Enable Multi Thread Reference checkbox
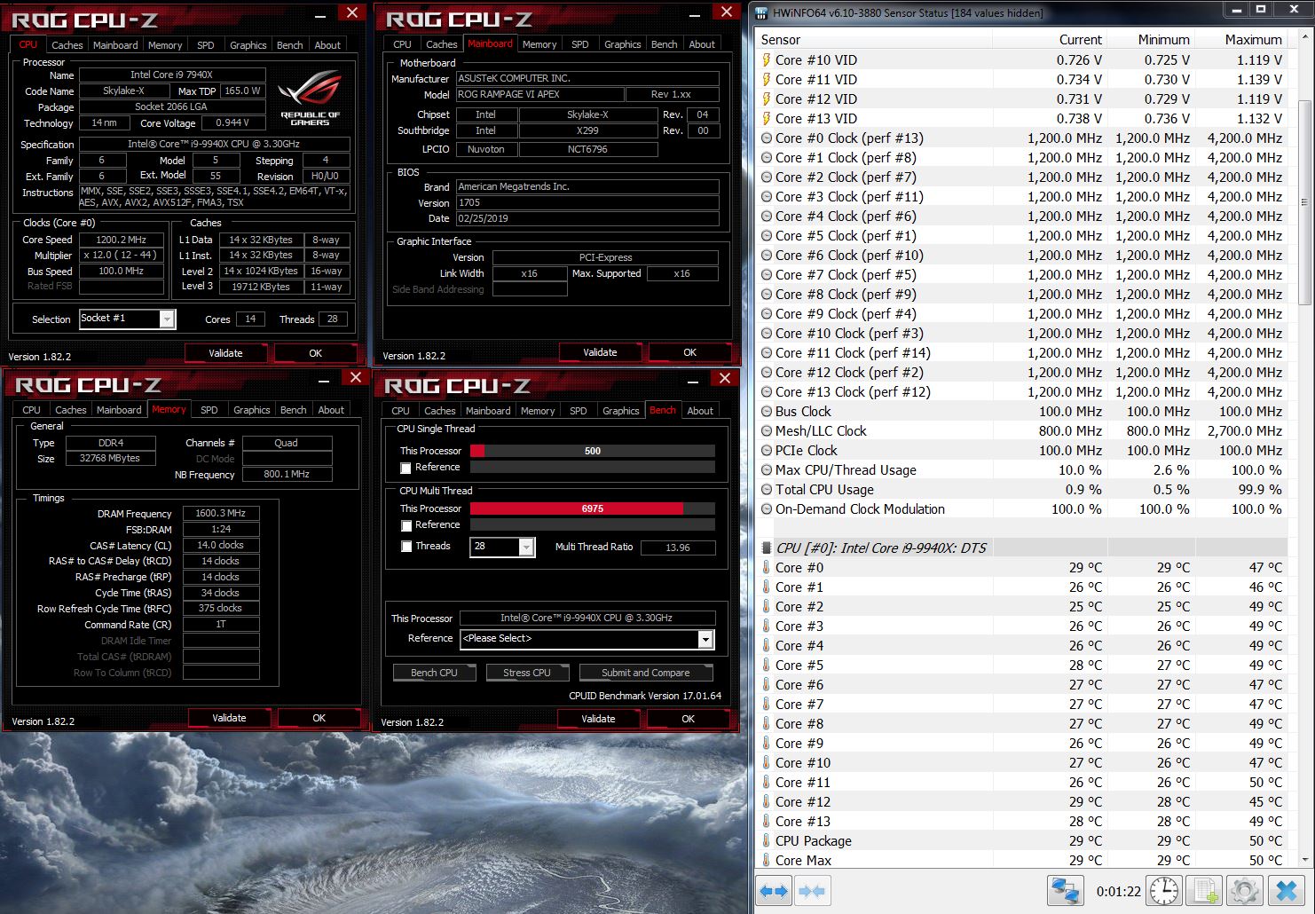 pos(406,525)
